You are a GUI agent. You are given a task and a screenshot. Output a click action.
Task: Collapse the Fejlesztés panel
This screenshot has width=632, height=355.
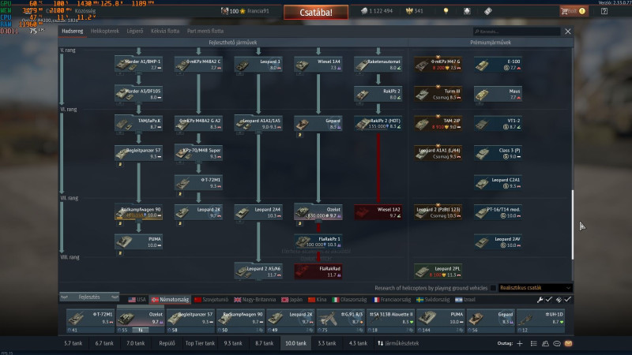(x=89, y=297)
